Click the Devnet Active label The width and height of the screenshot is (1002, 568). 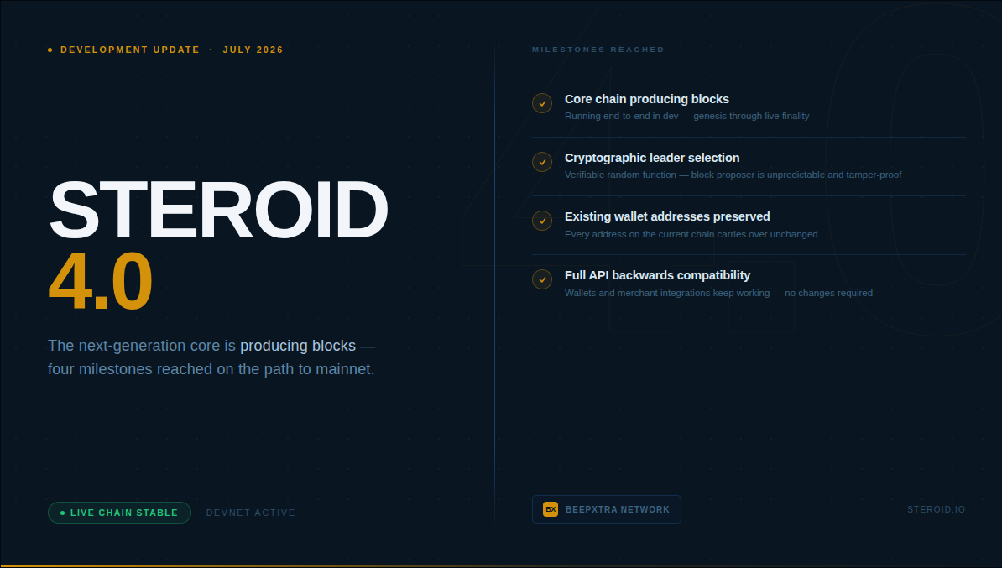click(x=250, y=513)
